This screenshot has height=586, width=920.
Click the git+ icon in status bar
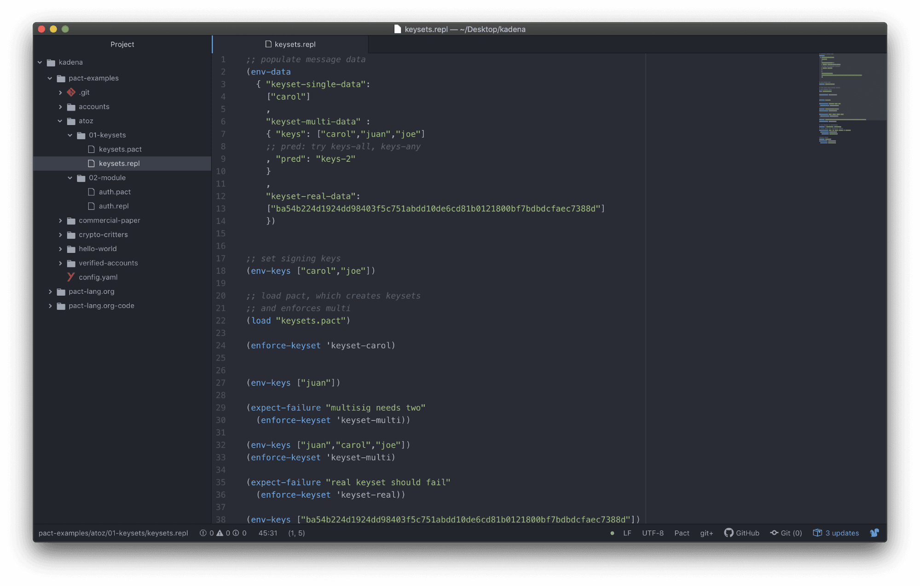click(706, 532)
